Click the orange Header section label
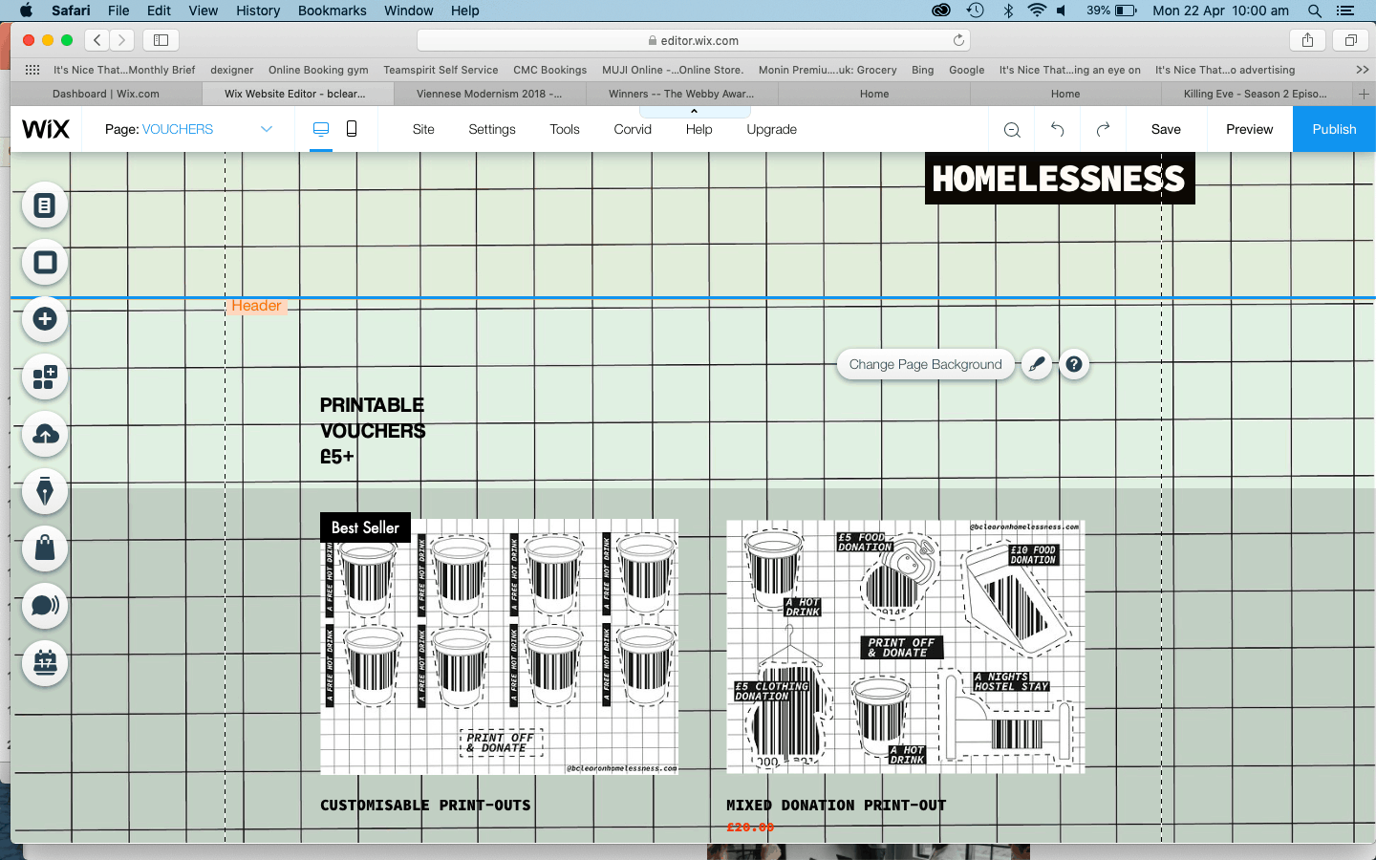 256,306
